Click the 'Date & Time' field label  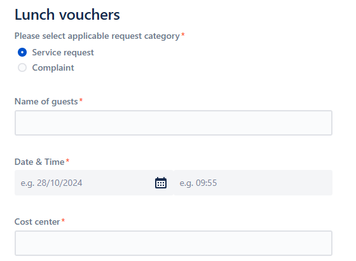pyautogui.click(x=39, y=162)
